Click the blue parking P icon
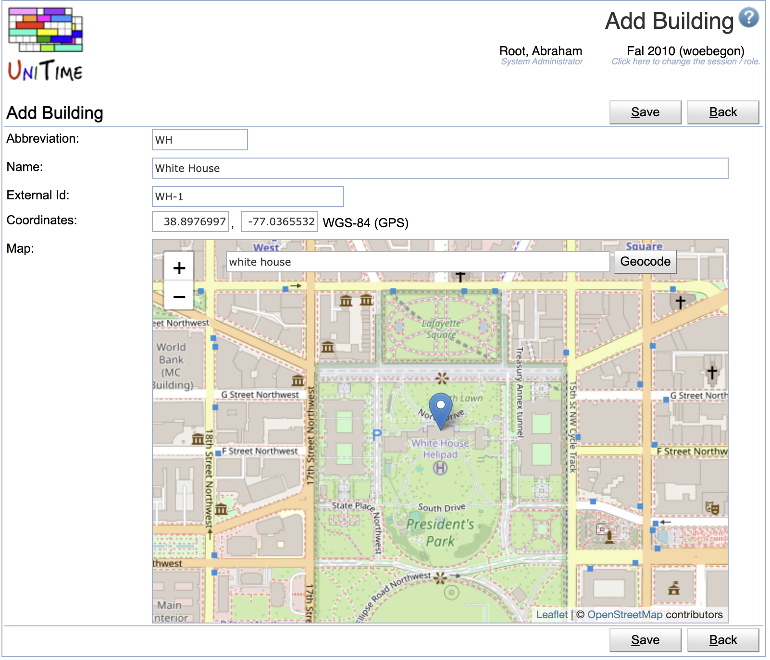This screenshot has height=660, width=770. click(377, 435)
